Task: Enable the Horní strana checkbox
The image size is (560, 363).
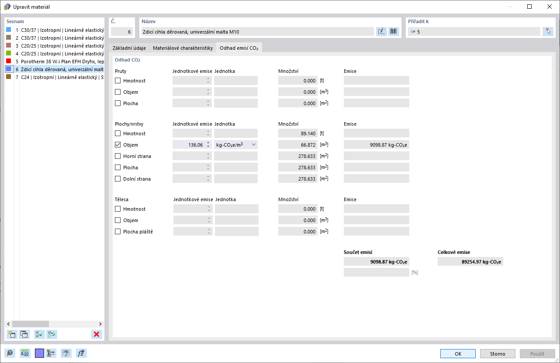Action: pyautogui.click(x=118, y=156)
